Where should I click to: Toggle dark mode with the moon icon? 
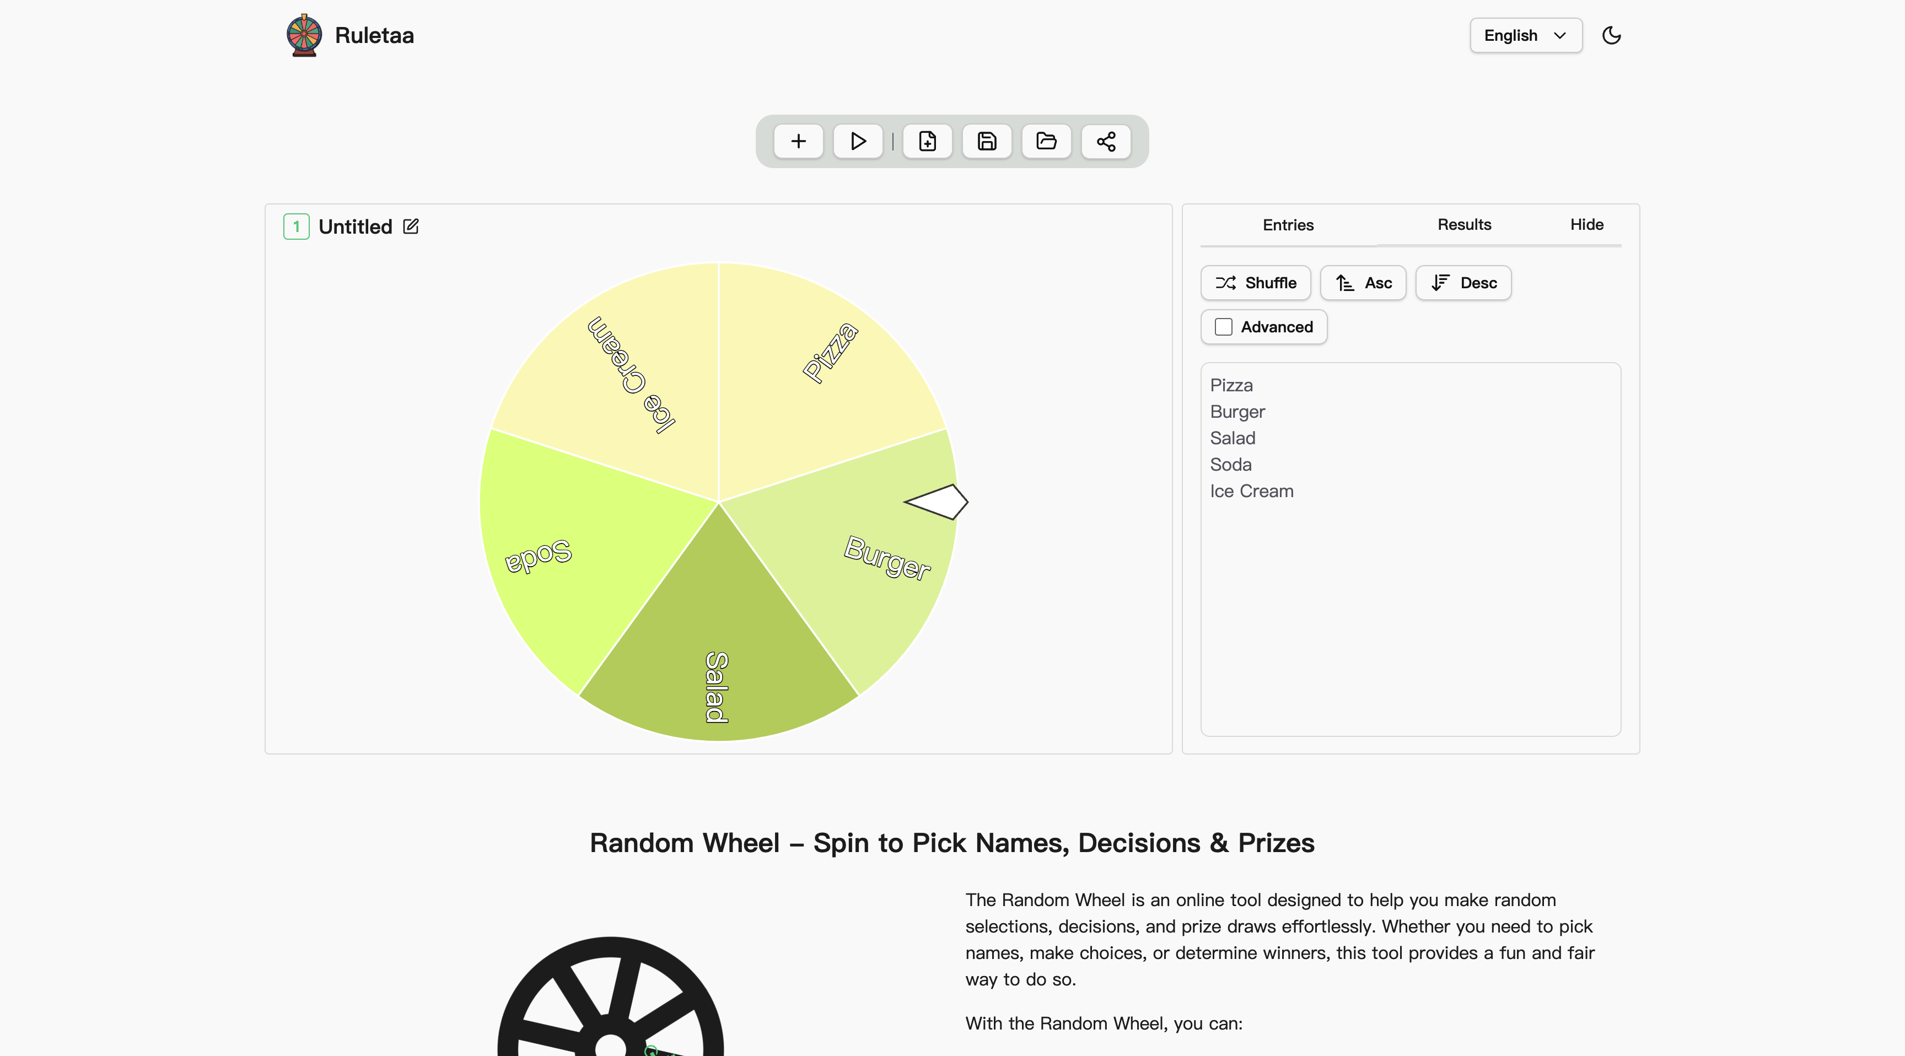(1611, 35)
